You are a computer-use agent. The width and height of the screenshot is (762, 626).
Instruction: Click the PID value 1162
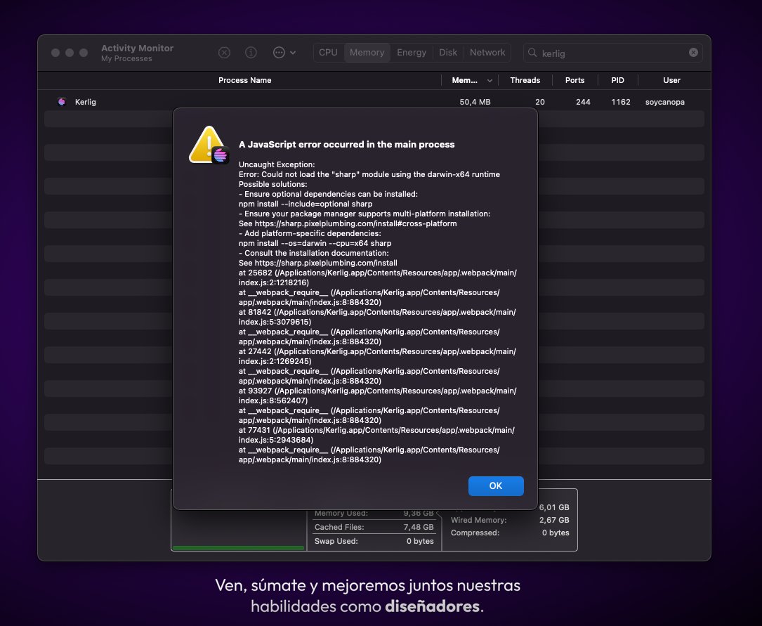(621, 102)
